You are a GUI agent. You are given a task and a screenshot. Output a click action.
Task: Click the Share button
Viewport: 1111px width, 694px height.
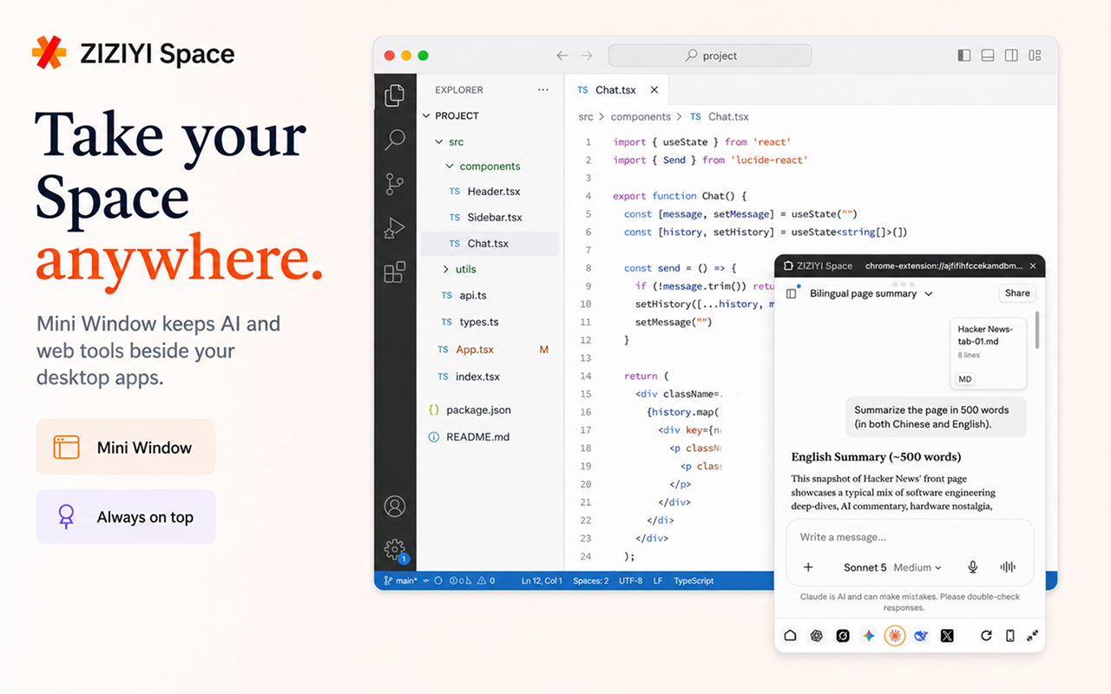[1017, 293]
